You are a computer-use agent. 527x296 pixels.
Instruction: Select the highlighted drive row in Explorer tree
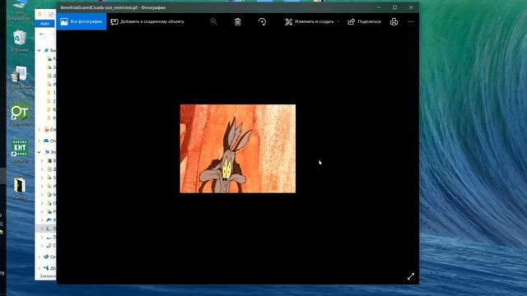pyautogui.click(x=46, y=229)
